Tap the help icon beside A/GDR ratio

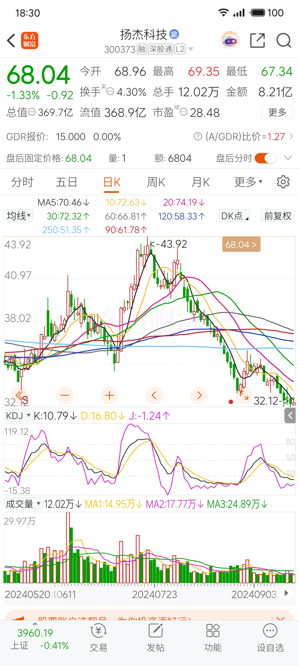(198, 137)
